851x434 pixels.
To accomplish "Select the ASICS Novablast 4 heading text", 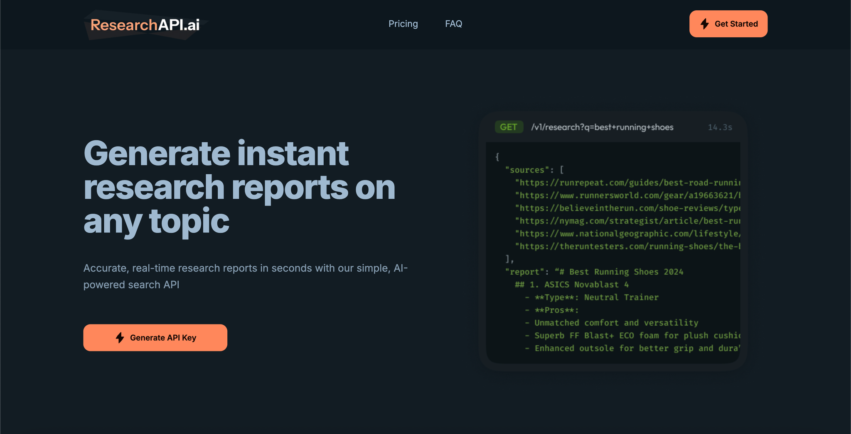I will (573, 285).
